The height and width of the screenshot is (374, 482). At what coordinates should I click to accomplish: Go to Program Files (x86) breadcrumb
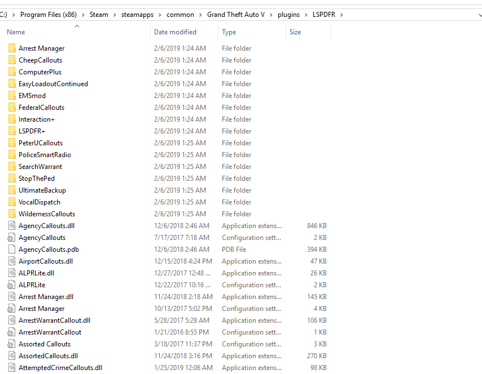click(x=49, y=15)
